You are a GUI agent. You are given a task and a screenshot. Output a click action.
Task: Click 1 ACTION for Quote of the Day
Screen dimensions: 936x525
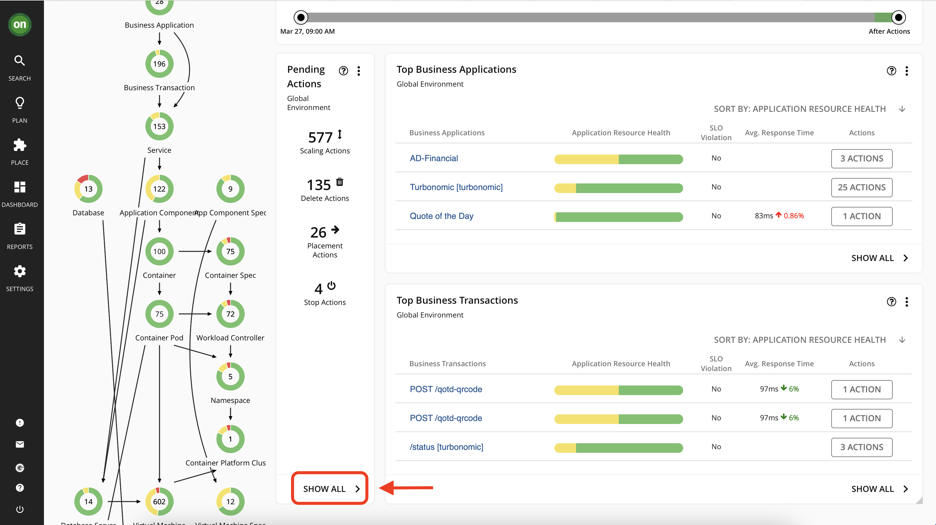click(862, 216)
